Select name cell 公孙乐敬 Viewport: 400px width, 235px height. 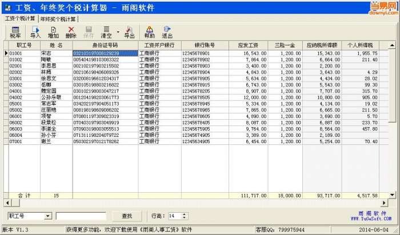(57, 98)
